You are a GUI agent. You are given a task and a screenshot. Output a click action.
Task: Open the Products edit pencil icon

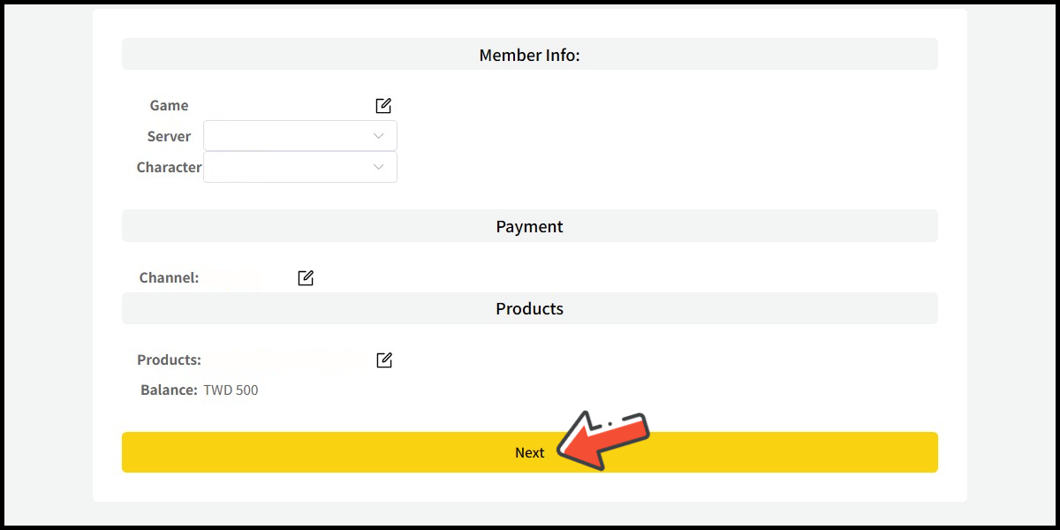[x=384, y=360]
